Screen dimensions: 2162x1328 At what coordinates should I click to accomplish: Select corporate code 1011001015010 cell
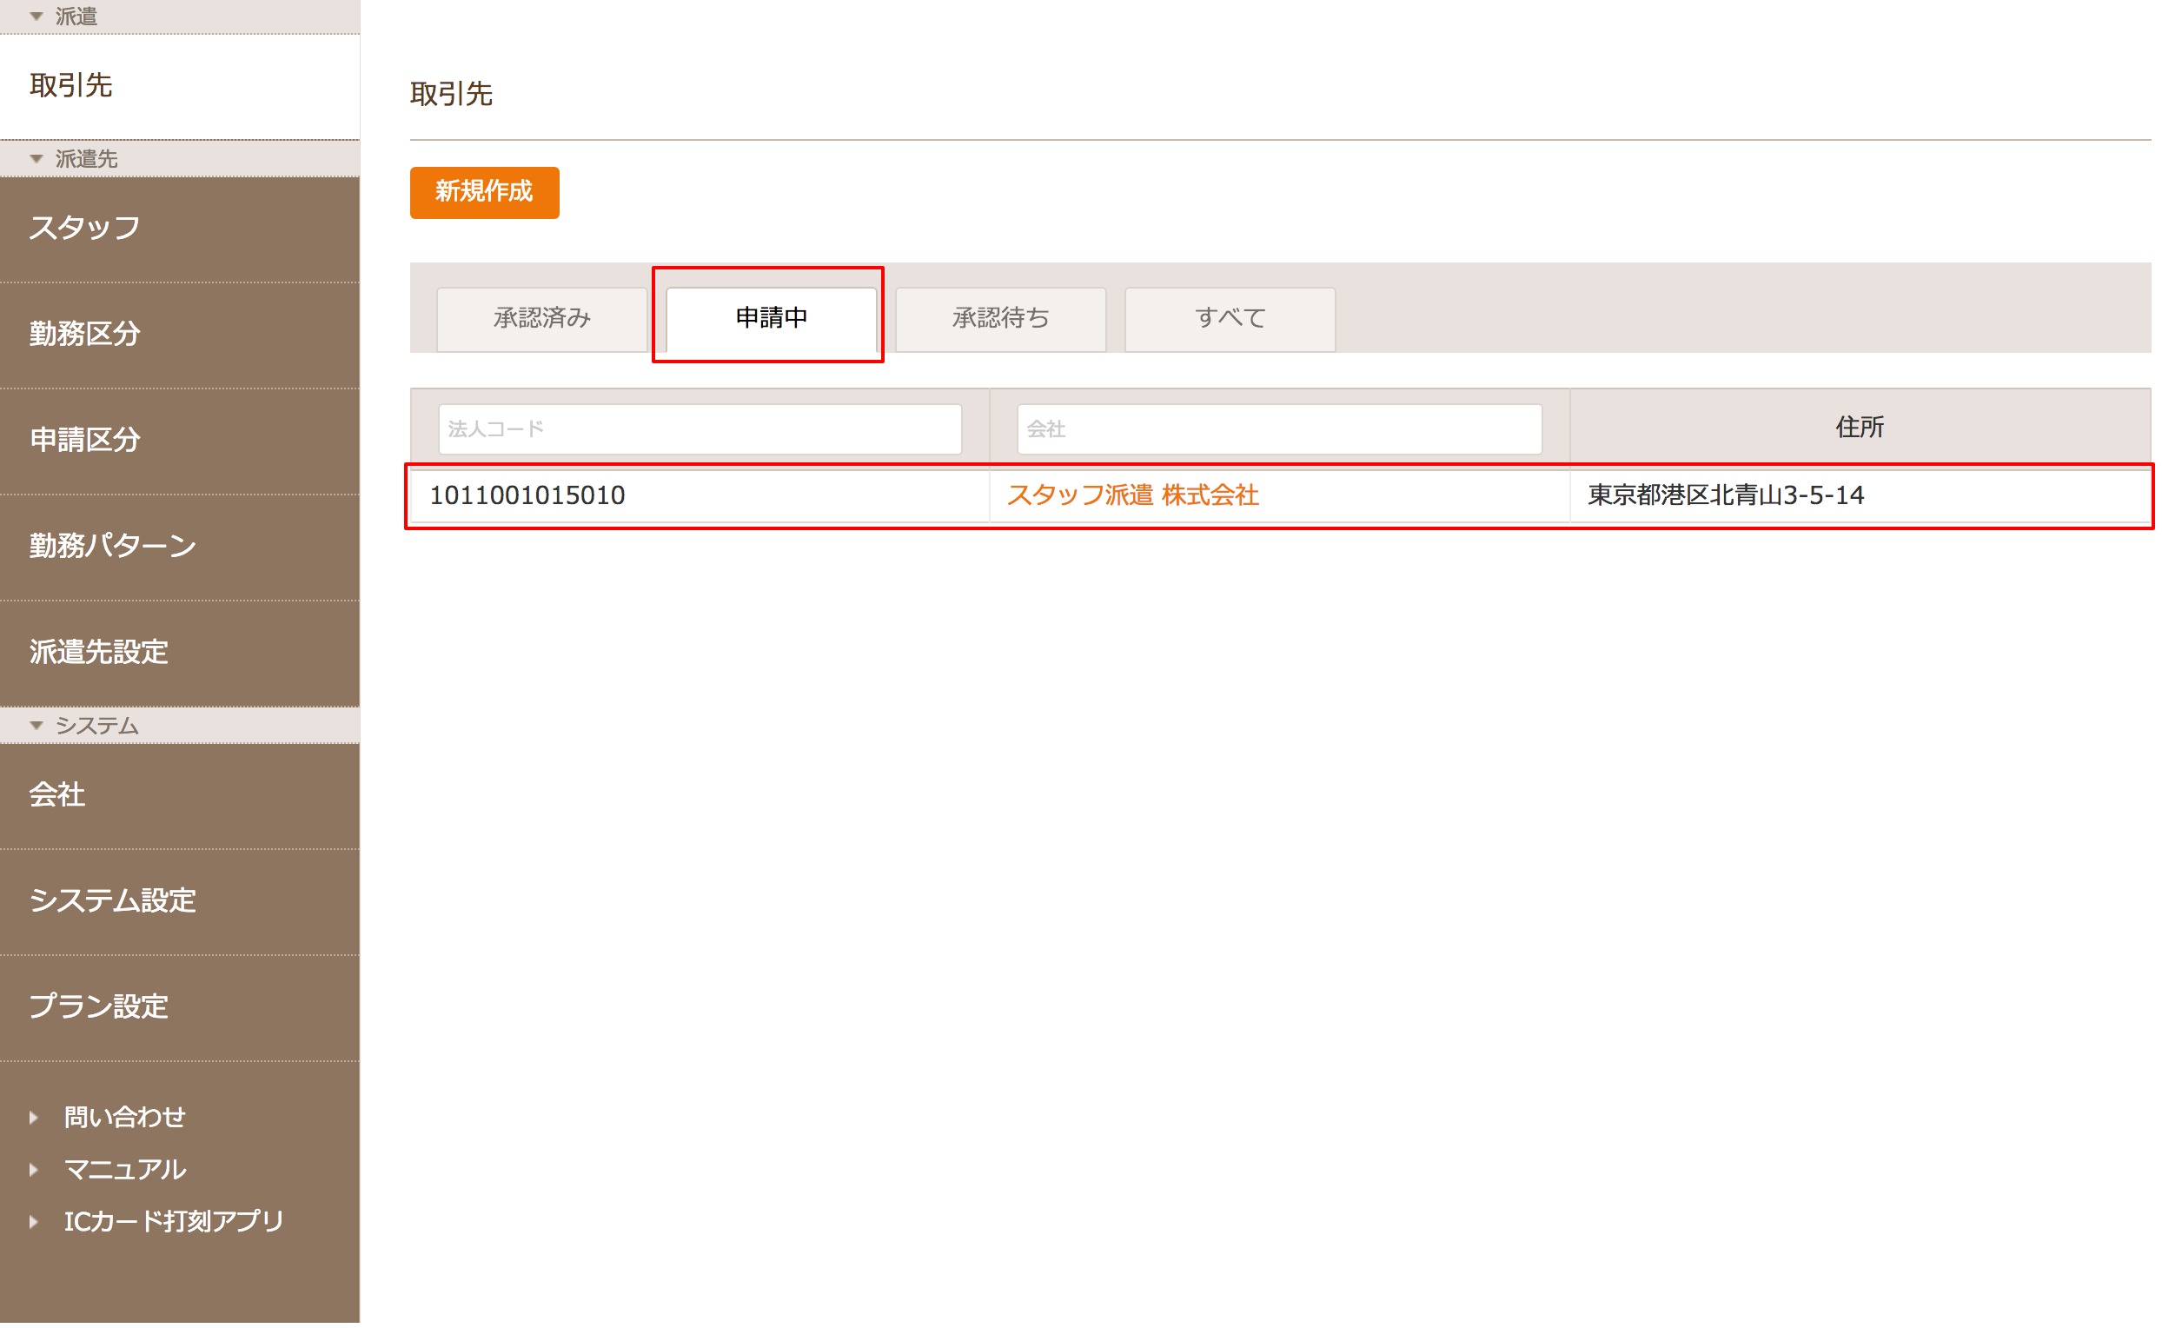point(701,497)
